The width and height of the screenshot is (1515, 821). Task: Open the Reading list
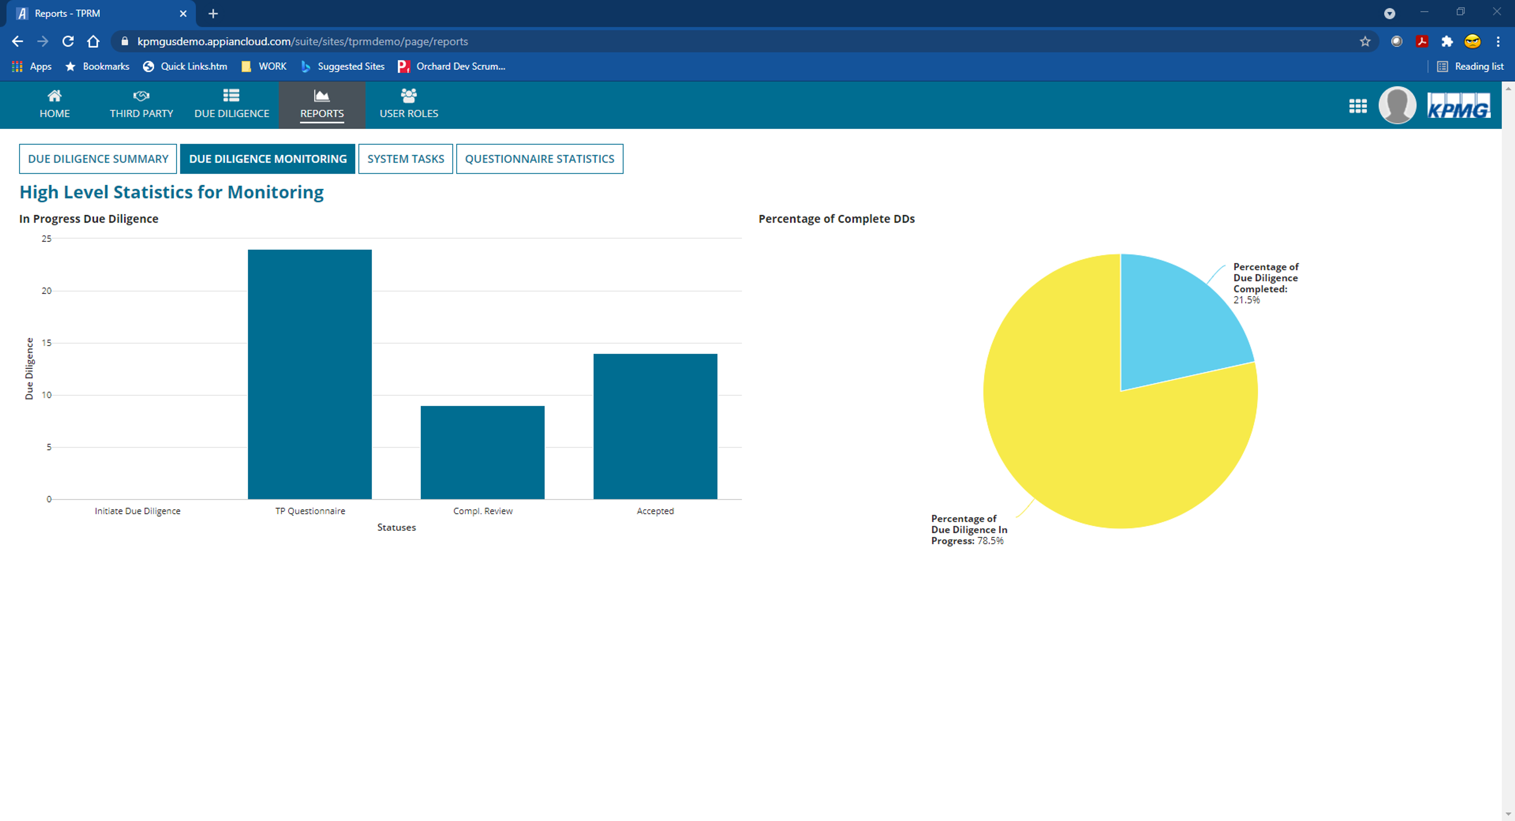[x=1470, y=66]
